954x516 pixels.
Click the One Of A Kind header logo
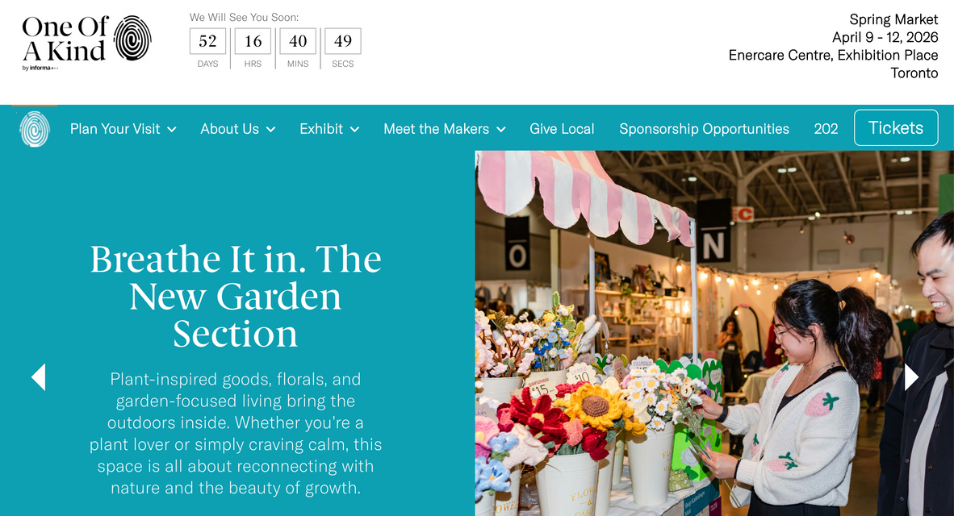(x=86, y=42)
